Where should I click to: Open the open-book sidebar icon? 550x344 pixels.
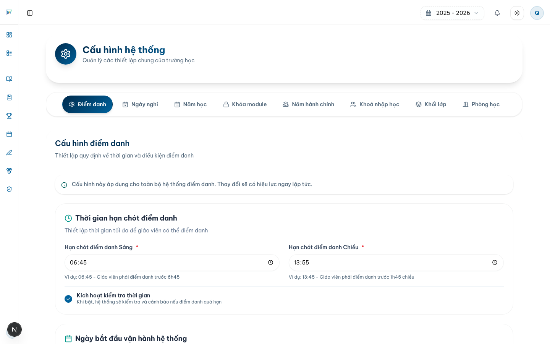pos(9,79)
